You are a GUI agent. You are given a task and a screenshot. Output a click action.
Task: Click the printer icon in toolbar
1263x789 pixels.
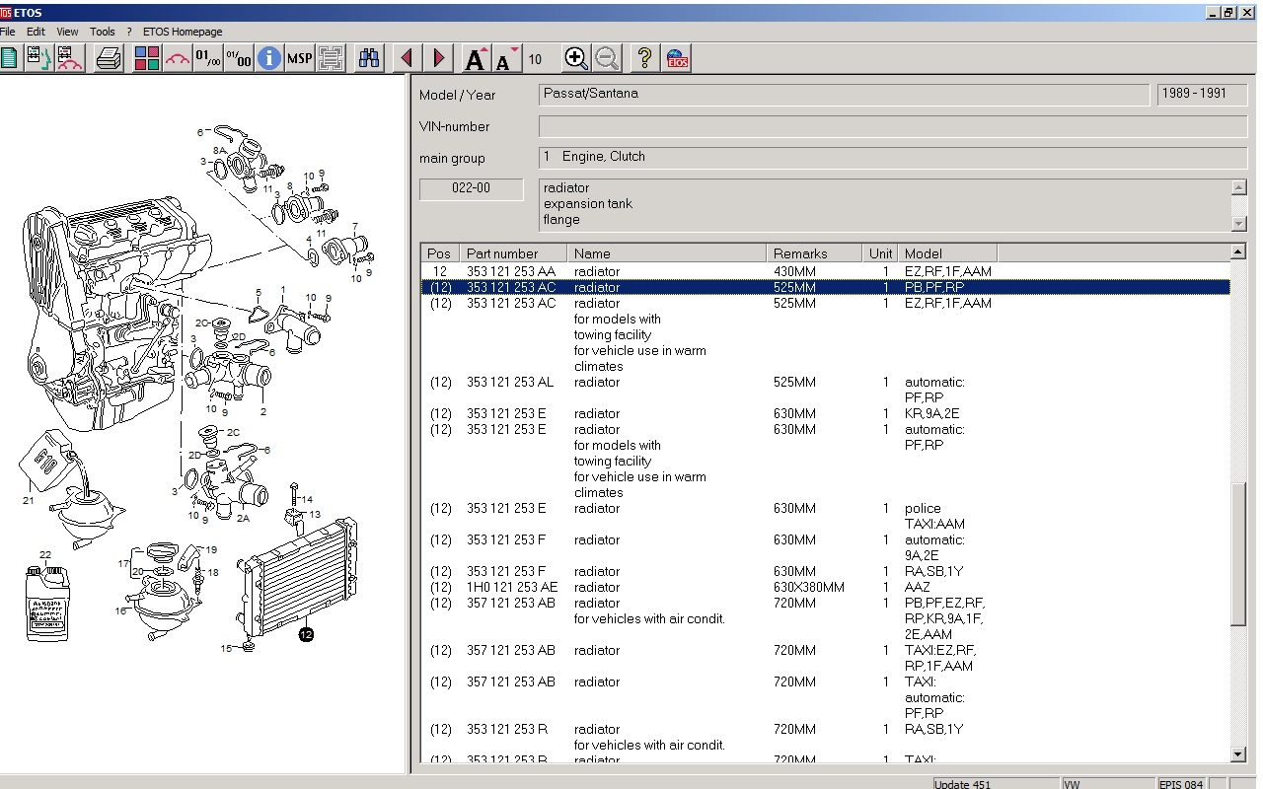click(109, 58)
